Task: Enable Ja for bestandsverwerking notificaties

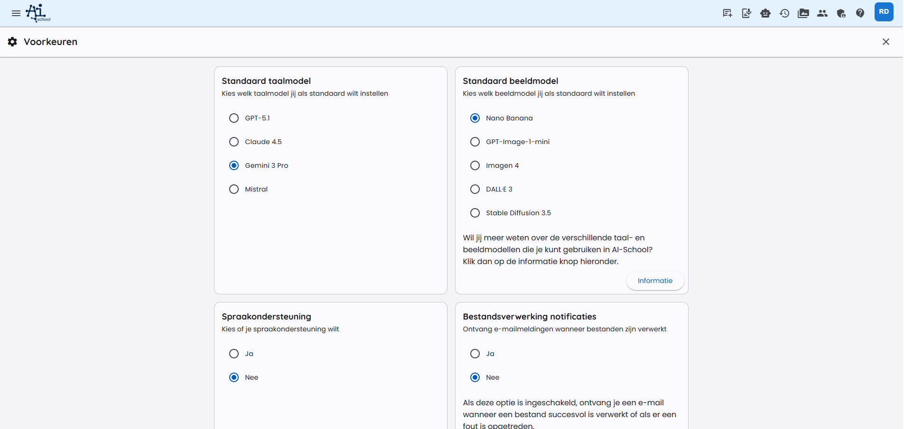Action: 475,354
